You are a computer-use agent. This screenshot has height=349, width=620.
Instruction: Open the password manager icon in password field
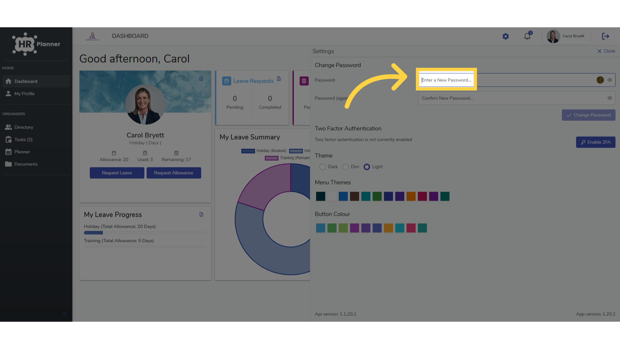tap(600, 80)
